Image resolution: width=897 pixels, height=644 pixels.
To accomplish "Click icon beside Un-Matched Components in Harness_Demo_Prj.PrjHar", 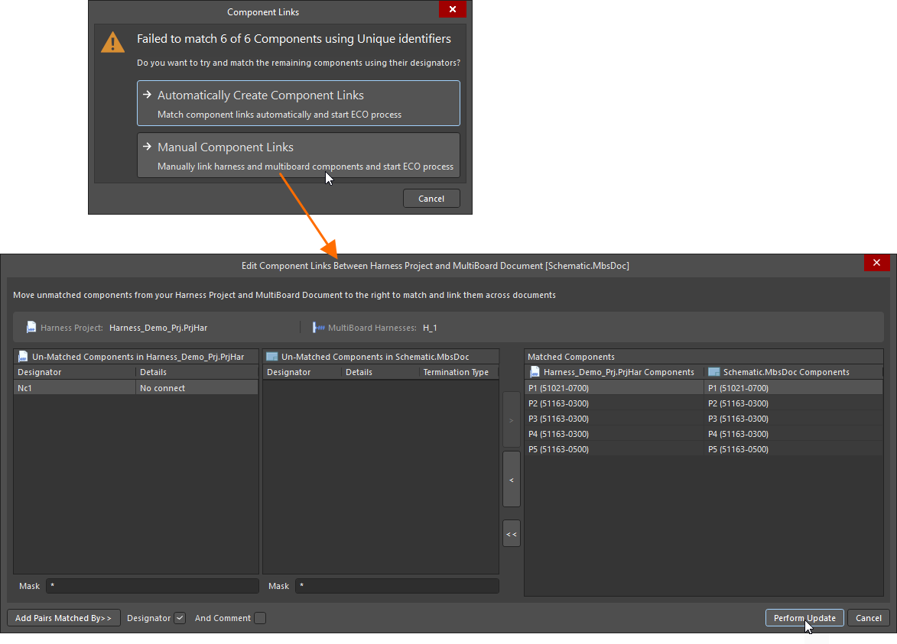I will 23,357.
